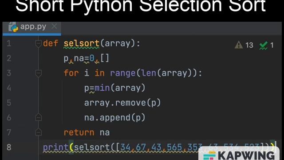Click the 'for' keyword on line 3

pos(71,73)
